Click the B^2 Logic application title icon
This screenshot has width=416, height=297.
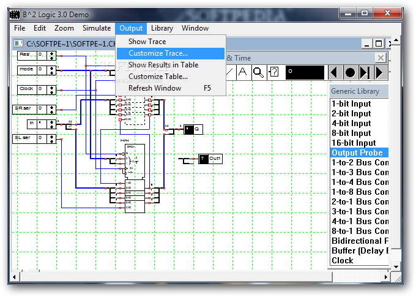[x=15, y=15]
